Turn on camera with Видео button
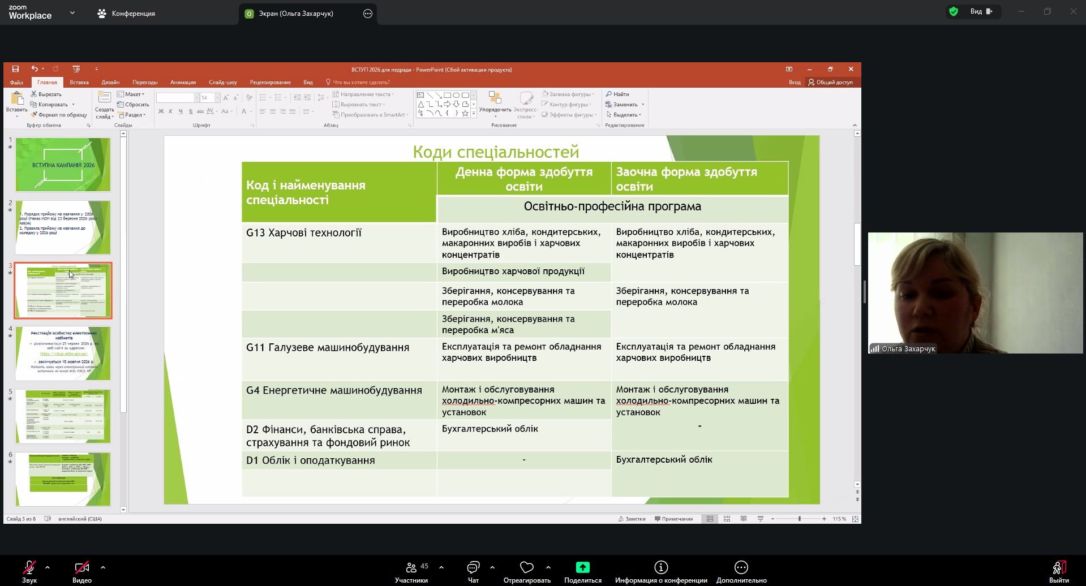This screenshot has height=586, width=1086. tap(81, 567)
